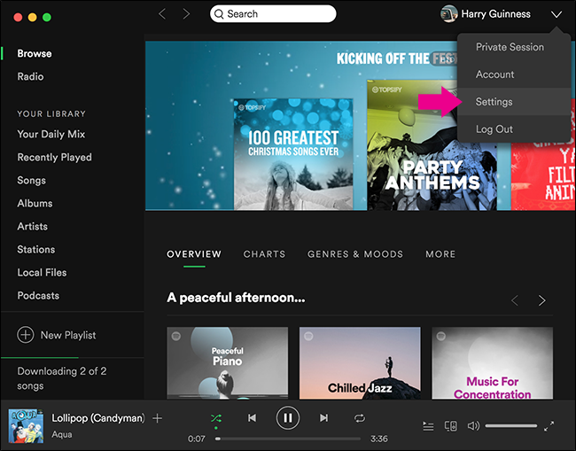Click the Lollipop (Candyman) song title
The height and width of the screenshot is (451, 576).
[x=98, y=418]
